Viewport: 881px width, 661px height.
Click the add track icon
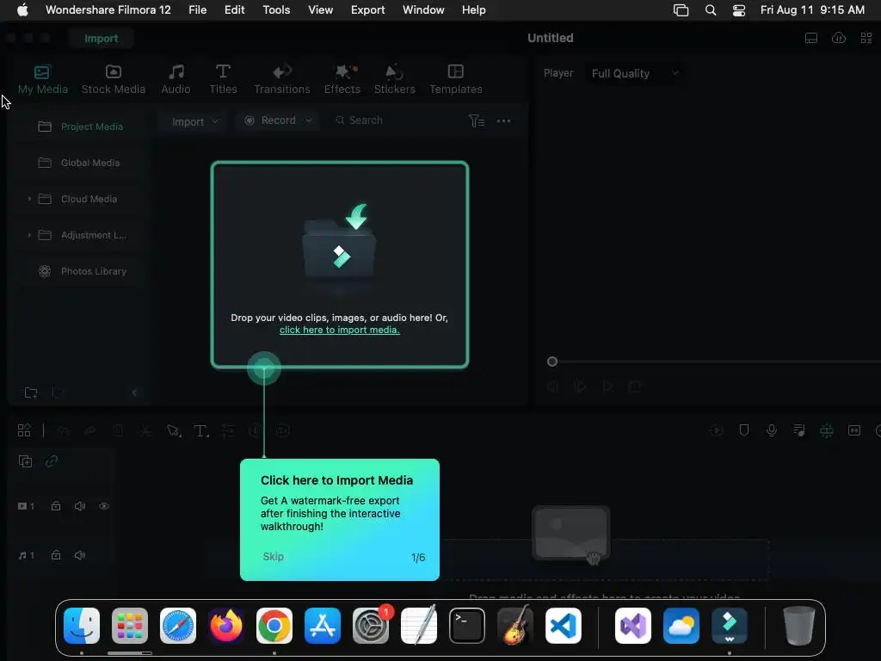25,461
